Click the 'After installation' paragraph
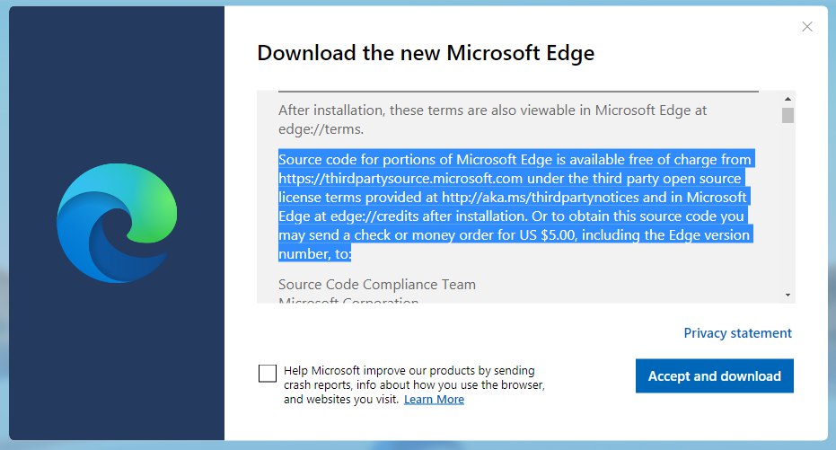The width and height of the screenshot is (836, 450). (x=492, y=119)
